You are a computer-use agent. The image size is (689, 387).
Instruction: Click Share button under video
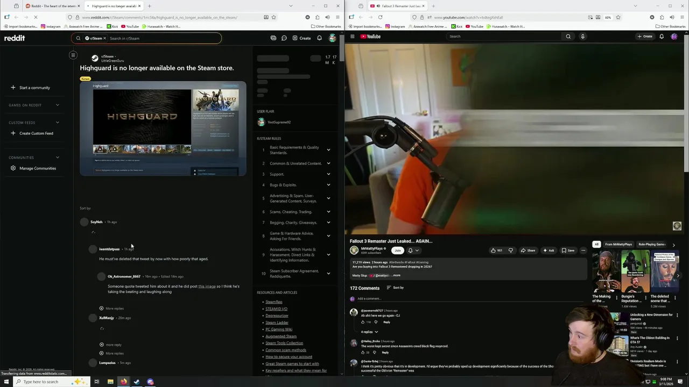pyautogui.click(x=528, y=250)
